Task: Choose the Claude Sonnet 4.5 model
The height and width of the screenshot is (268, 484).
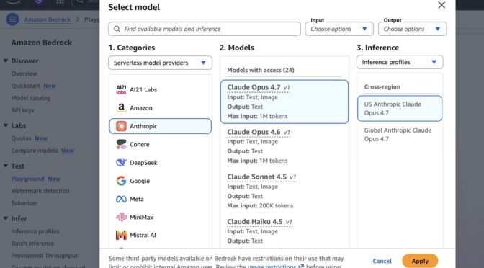Action: 284,191
